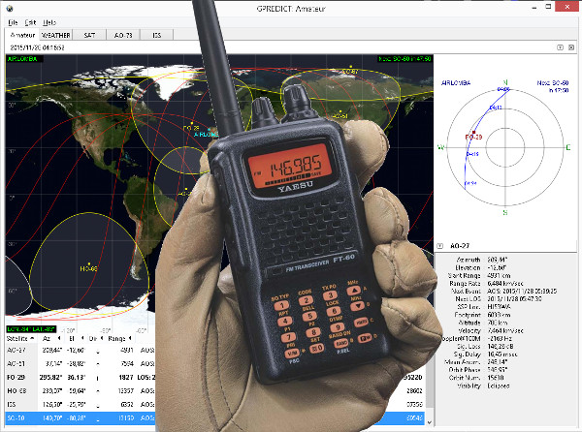Viewport: 582px width, 432px height.
Task: Close the module with the small X icon
Action: click(571, 47)
